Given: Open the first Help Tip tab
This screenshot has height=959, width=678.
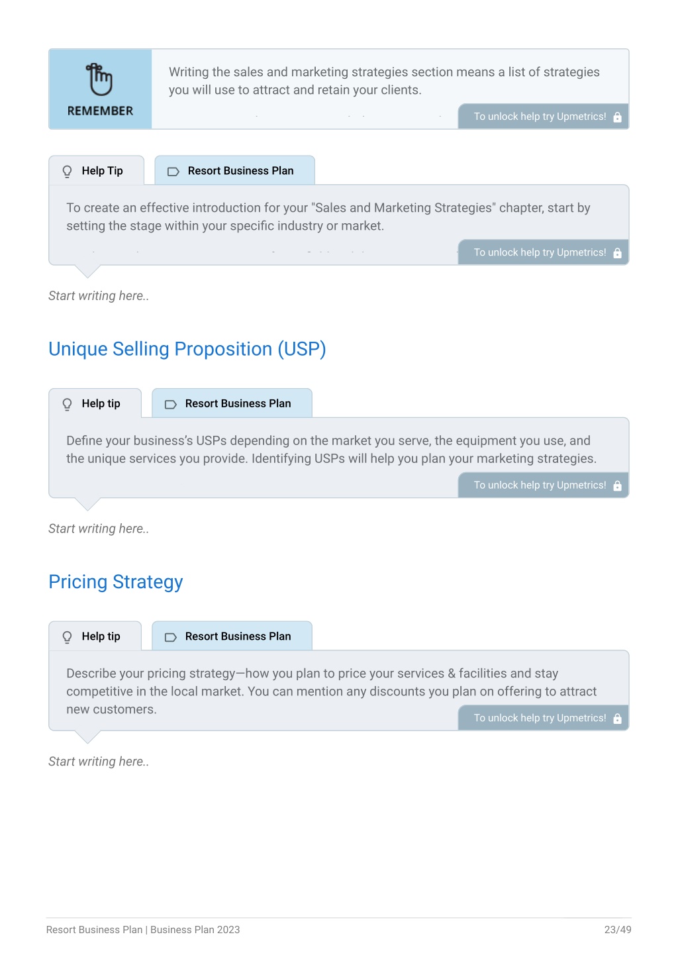Looking at the screenshot, I should click(97, 170).
